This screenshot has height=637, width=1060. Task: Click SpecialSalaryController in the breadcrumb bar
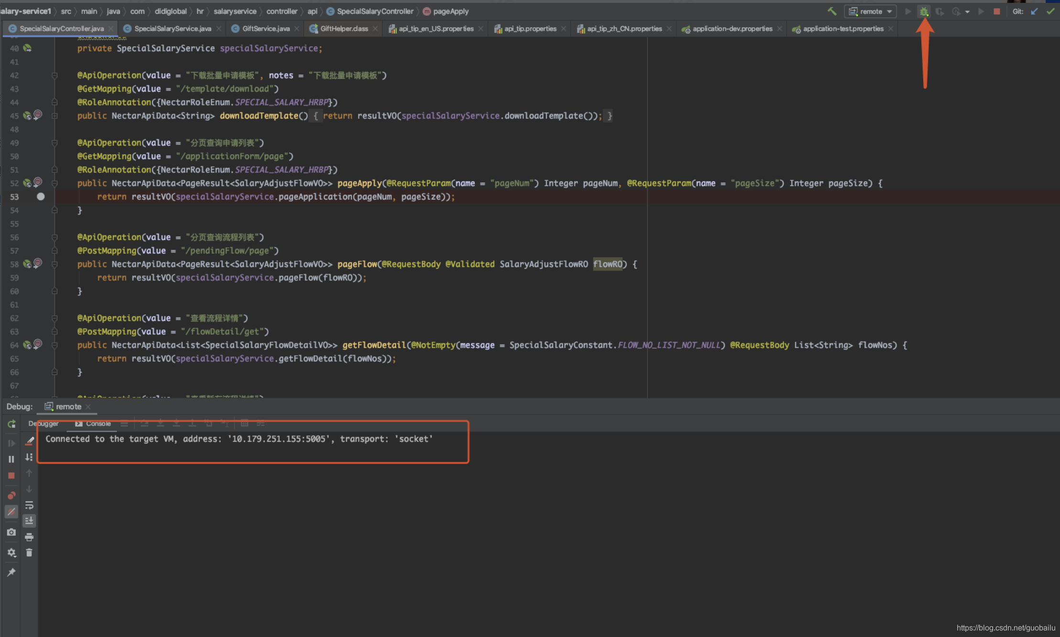[x=375, y=11]
